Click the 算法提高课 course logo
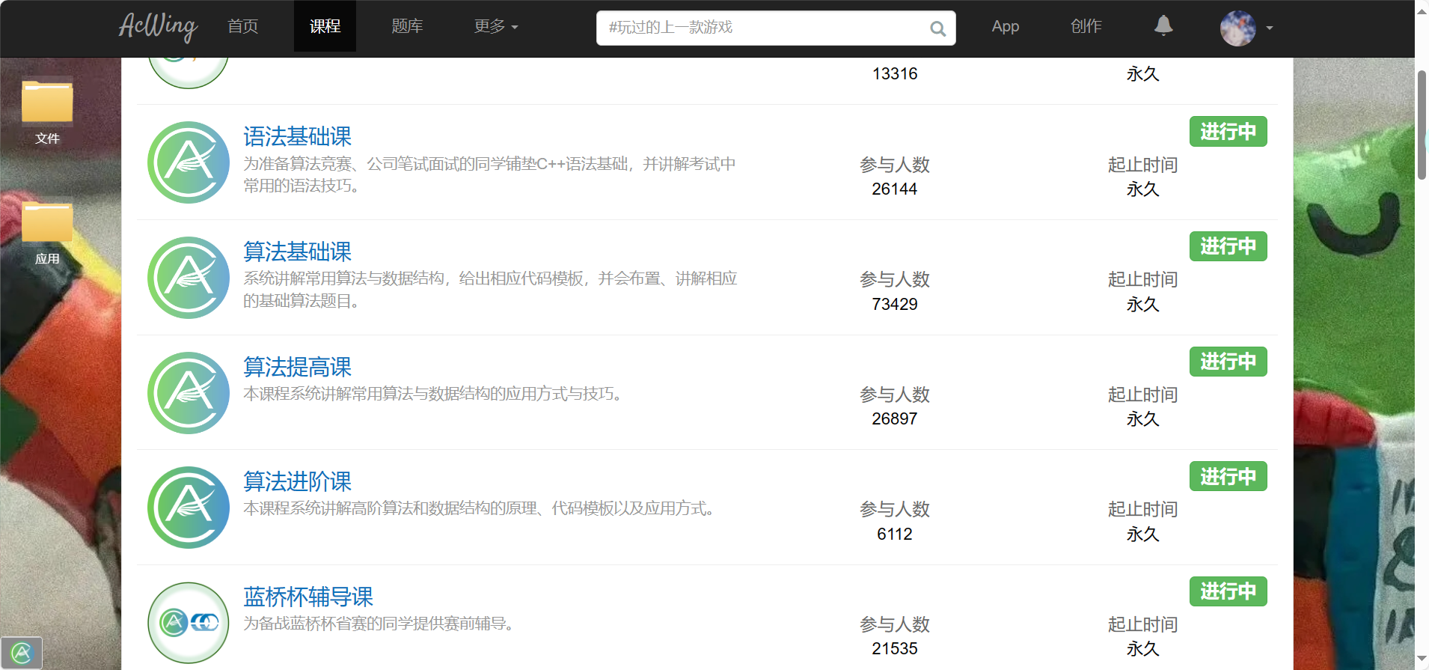The height and width of the screenshot is (670, 1429). 189,393
